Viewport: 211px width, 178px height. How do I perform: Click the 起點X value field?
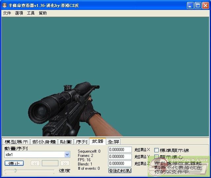click(x=120, y=150)
